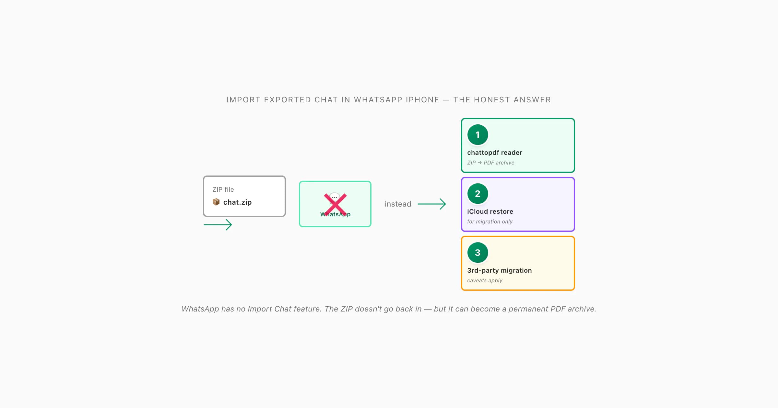Click the iCloud restore title
This screenshot has height=408, width=778.
[x=490, y=211]
